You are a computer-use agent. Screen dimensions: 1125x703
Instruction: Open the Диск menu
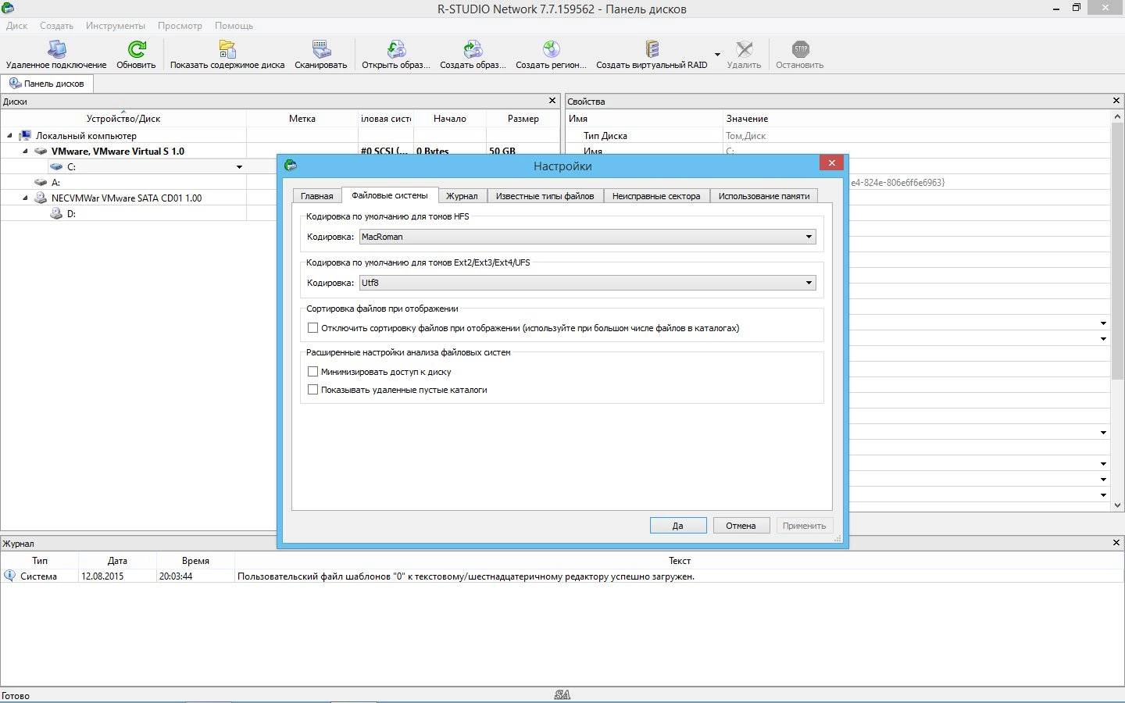click(16, 26)
